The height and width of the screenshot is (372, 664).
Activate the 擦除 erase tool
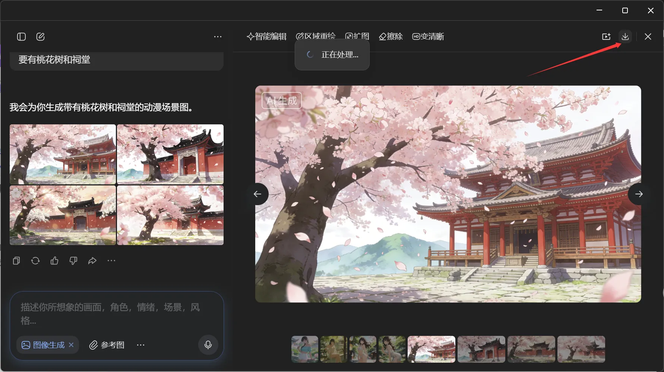pos(390,36)
